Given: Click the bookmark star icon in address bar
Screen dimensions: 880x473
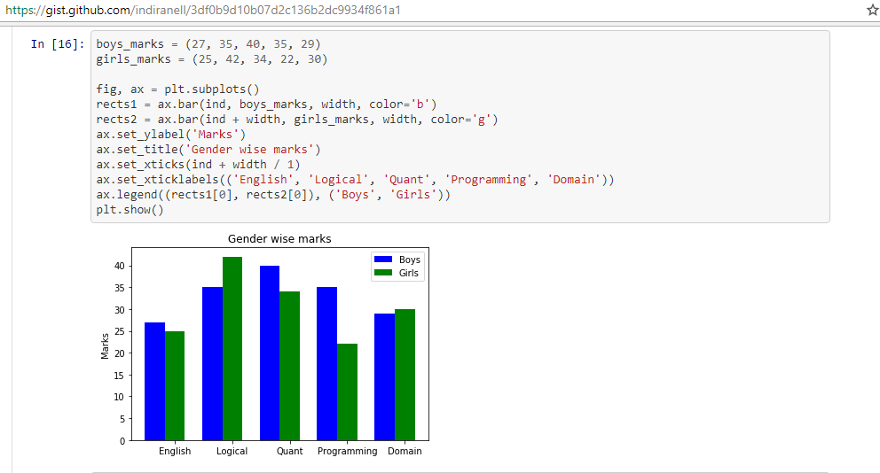Looking at the screenshot, I should click(x=873, y=10).
